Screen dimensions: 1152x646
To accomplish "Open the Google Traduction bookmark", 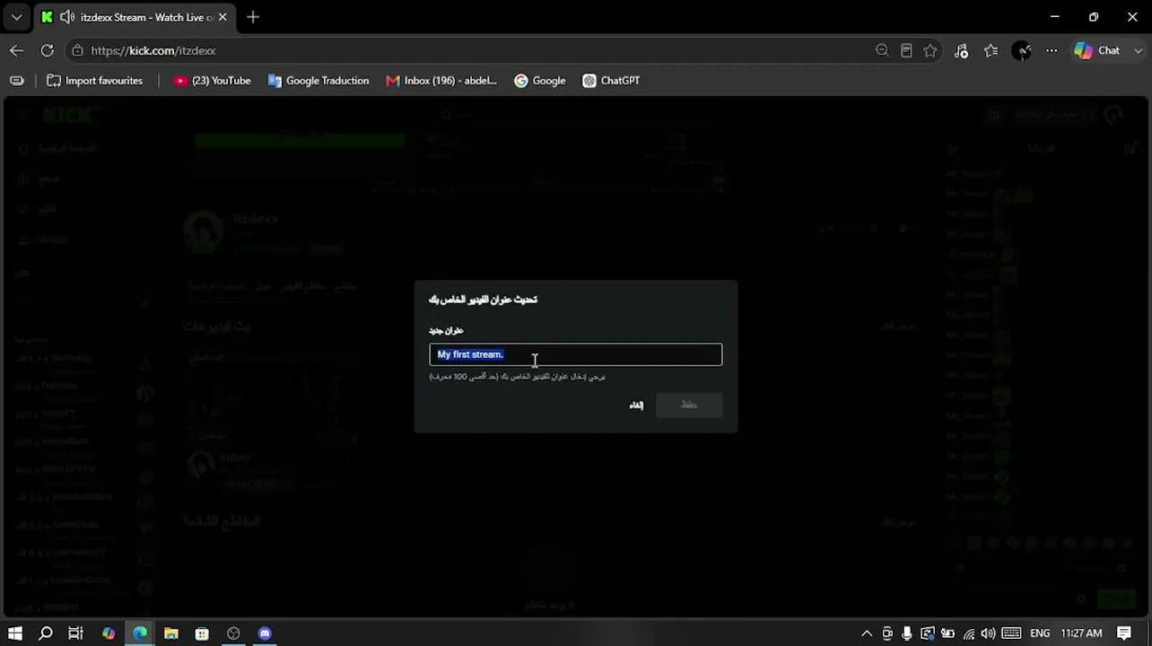I will click(319, 81).
